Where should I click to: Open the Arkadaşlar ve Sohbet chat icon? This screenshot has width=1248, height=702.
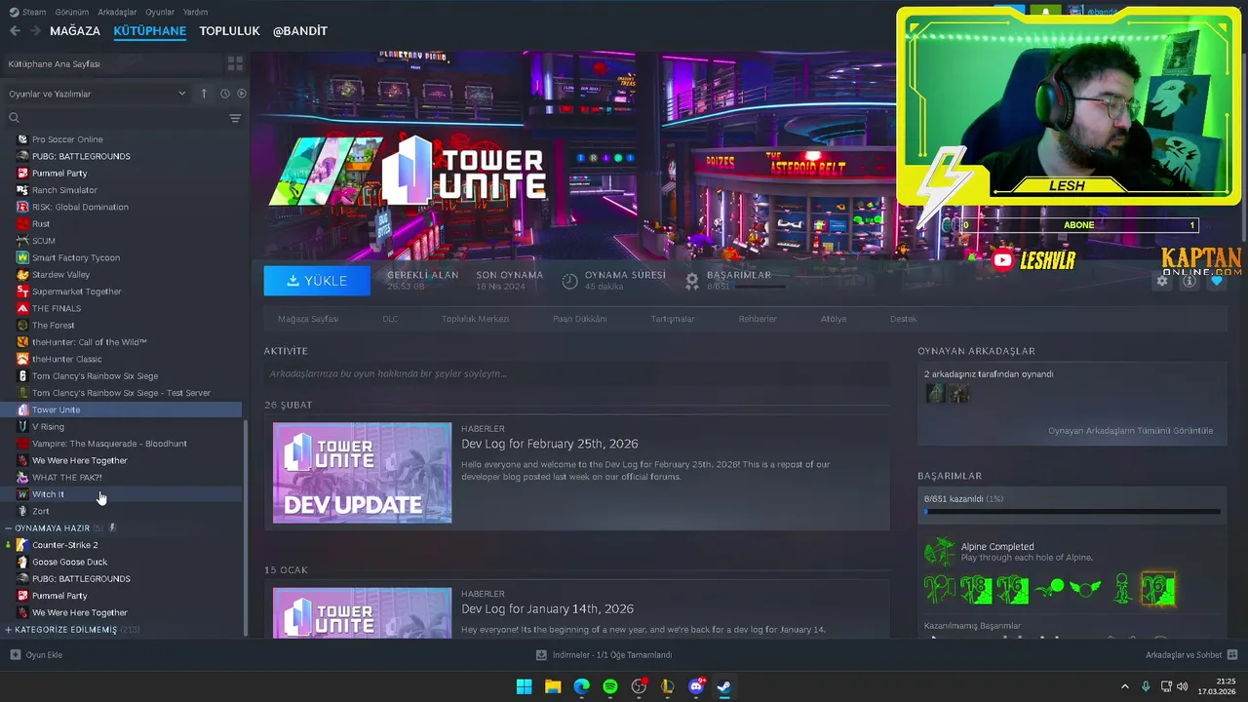1232,655
